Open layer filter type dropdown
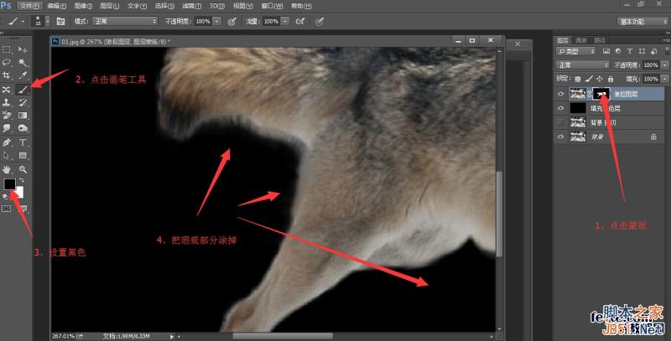 pos(575,51)
